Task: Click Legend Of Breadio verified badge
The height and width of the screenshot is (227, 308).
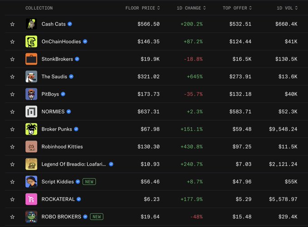Action: [x=111, y=164]
